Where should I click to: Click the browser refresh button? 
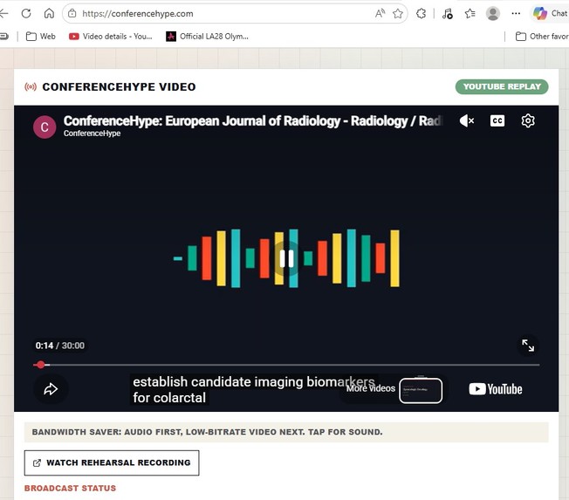[26, 14]
